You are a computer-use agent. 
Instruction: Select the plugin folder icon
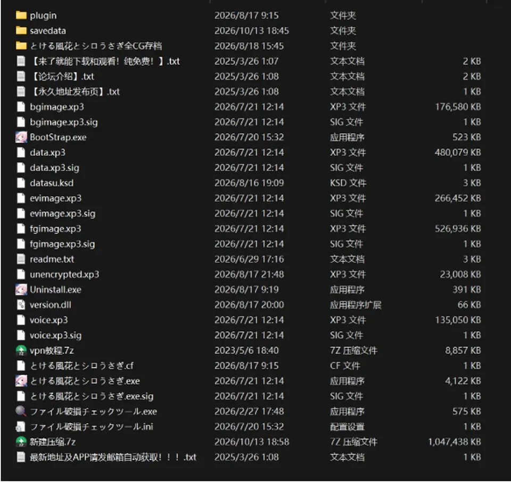21,15
